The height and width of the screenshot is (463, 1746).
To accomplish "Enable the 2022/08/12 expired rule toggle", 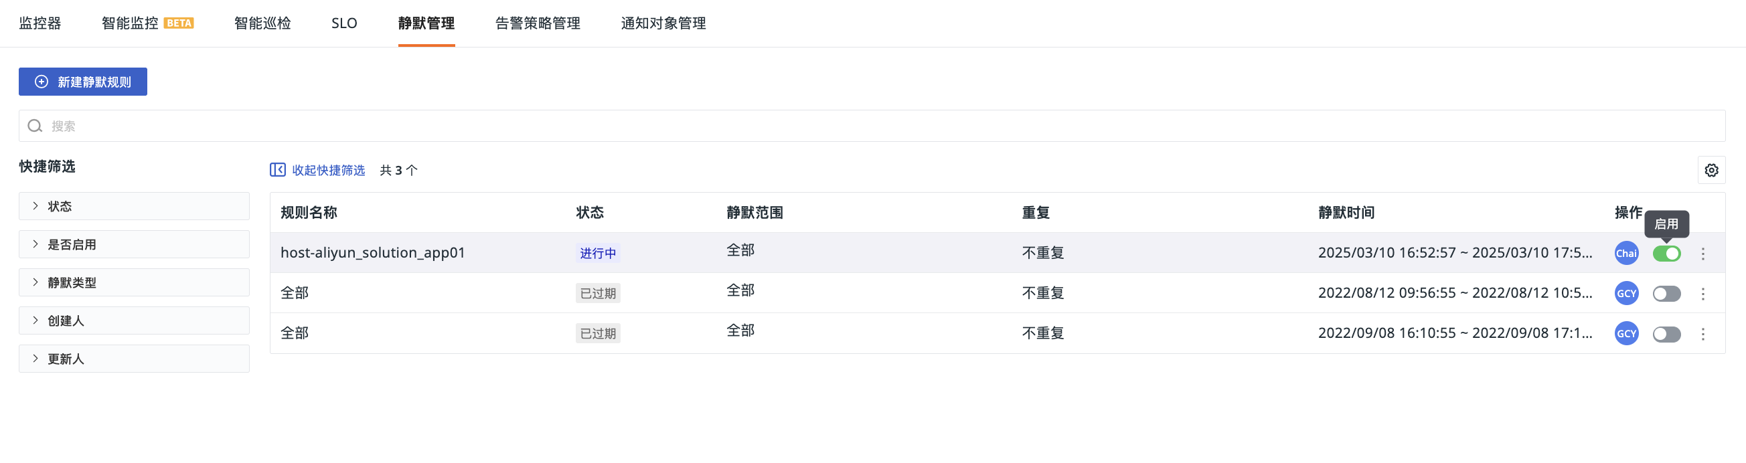I will 1666,293.
